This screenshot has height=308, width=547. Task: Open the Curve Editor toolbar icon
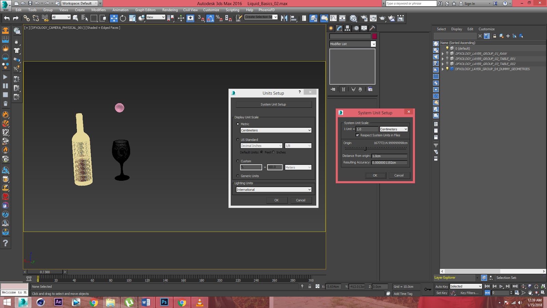point(333,18)
